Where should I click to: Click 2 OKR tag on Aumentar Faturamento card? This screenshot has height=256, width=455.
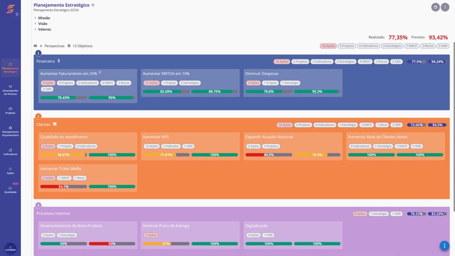47,89
